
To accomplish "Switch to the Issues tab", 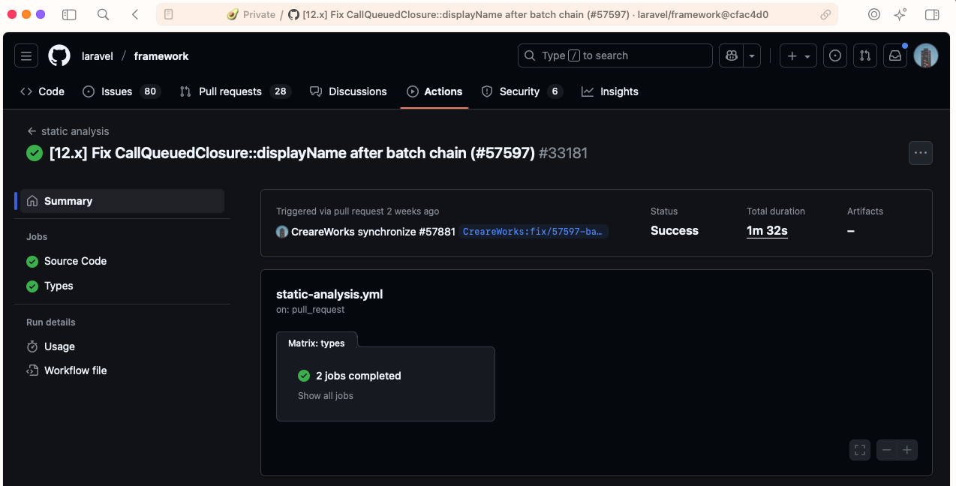I will [120, 91].
